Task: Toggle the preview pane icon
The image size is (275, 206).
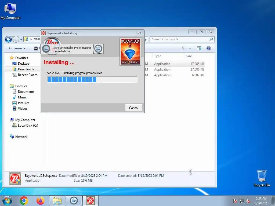Action: 199,48
